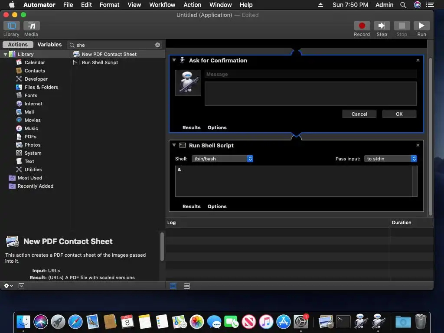Image resolution: width=444 pixels, height=333 pixels.
Task: Select the PDFs category
Action: click(x=30, y=136)
